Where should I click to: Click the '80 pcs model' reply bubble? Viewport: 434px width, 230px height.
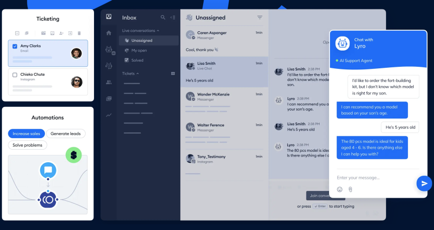coord(372,148)
